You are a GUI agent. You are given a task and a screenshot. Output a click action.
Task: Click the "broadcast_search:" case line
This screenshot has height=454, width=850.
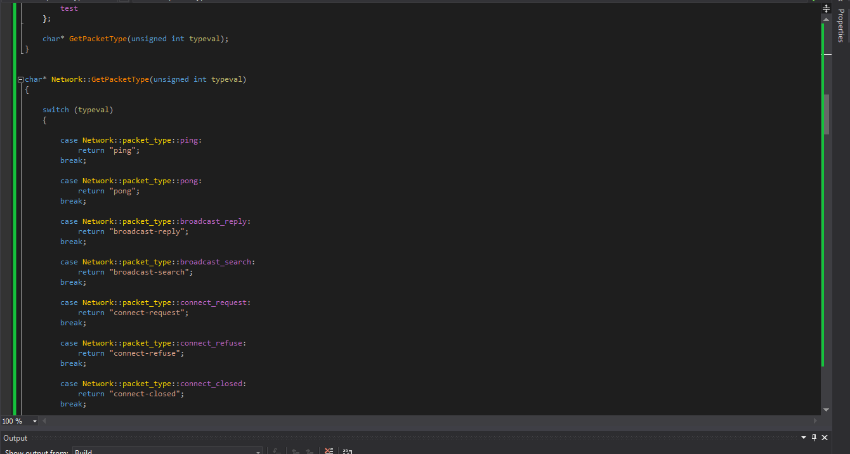158,262
